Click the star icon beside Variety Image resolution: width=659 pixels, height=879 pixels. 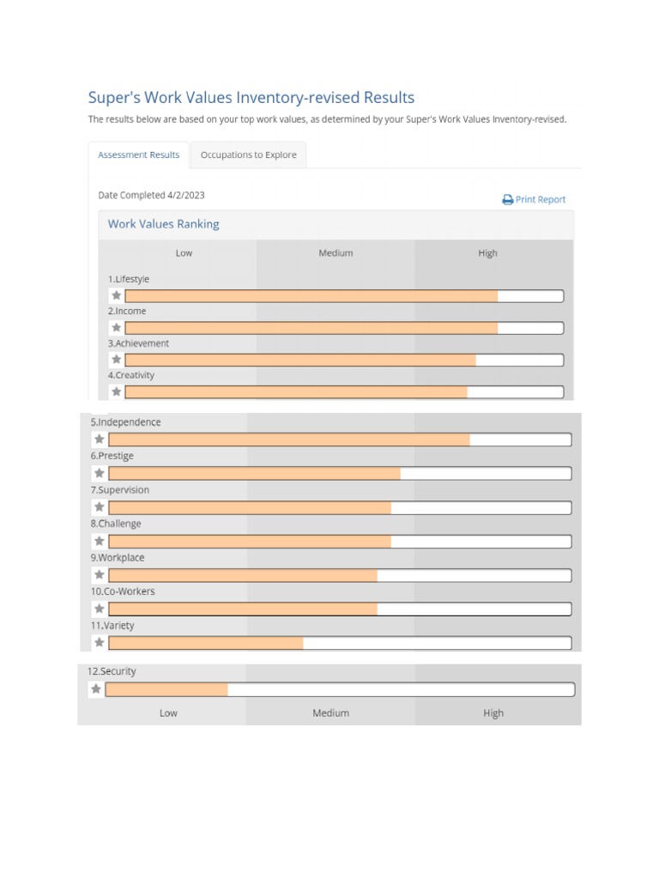point(100,642)
